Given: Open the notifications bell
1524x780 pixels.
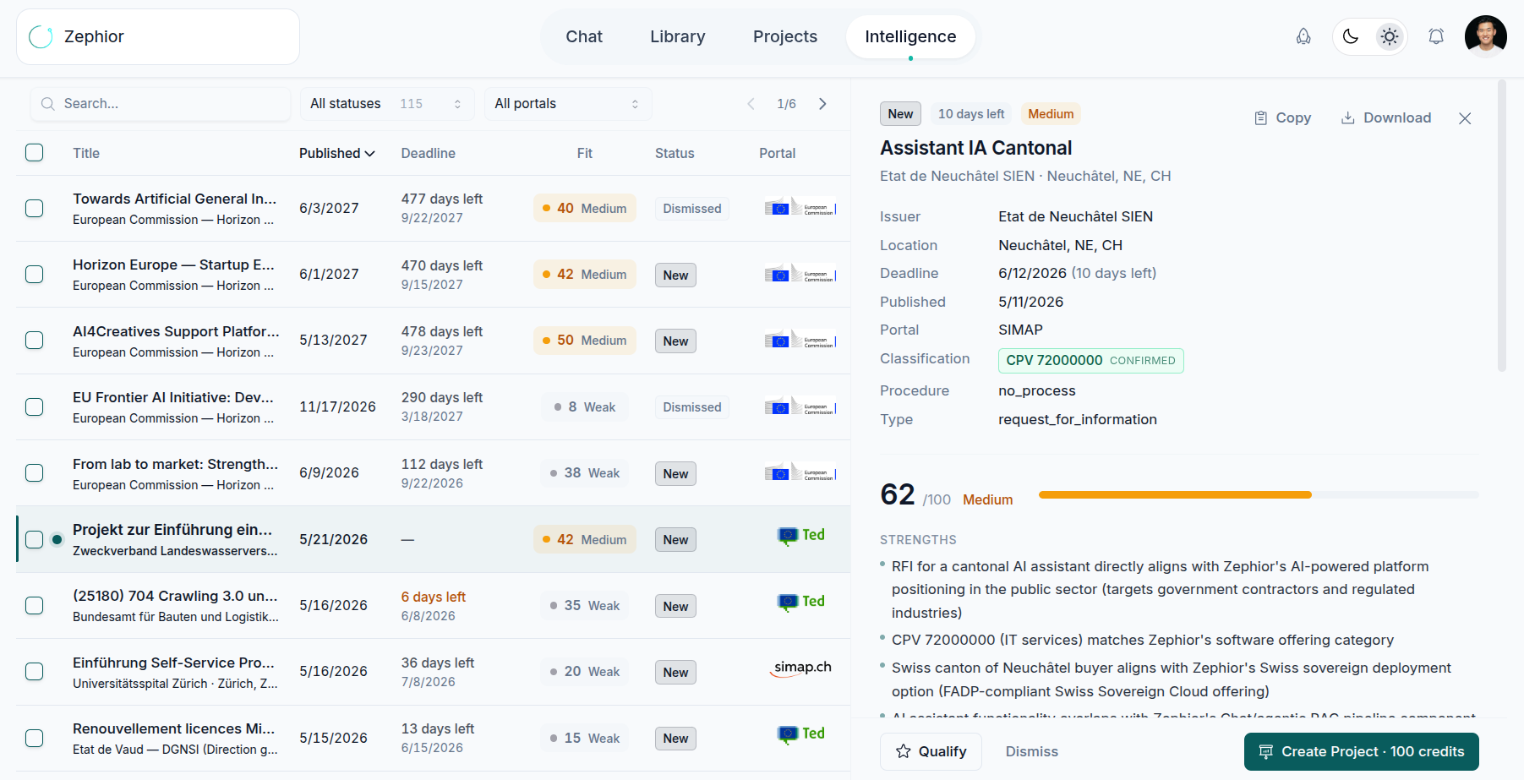Looking at the screenshot, I should (x=1436, y=36).
